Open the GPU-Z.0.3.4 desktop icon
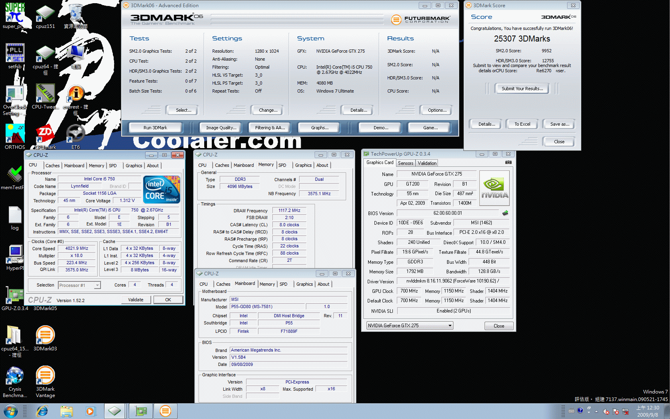Image resolution: width=670 pixels, height=419 pixels. coord(15,298)
